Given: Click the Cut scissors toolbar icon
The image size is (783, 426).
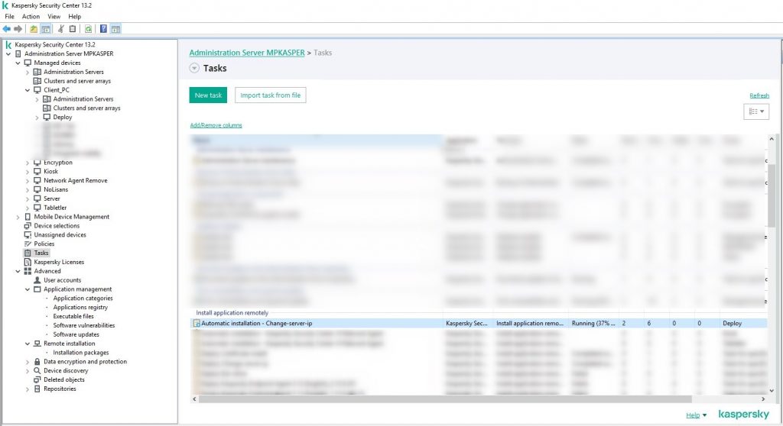Looking at the screenshot, I should pyautogui.click(x=61, y=29).
